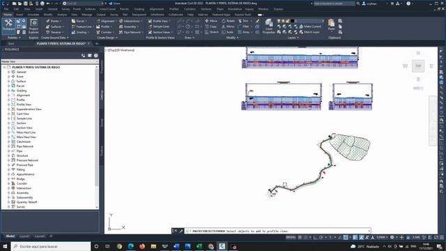The image size is (446, 251).
Task: Open Firefox from the Windows taskbar
Action: (x=142, y=246)
